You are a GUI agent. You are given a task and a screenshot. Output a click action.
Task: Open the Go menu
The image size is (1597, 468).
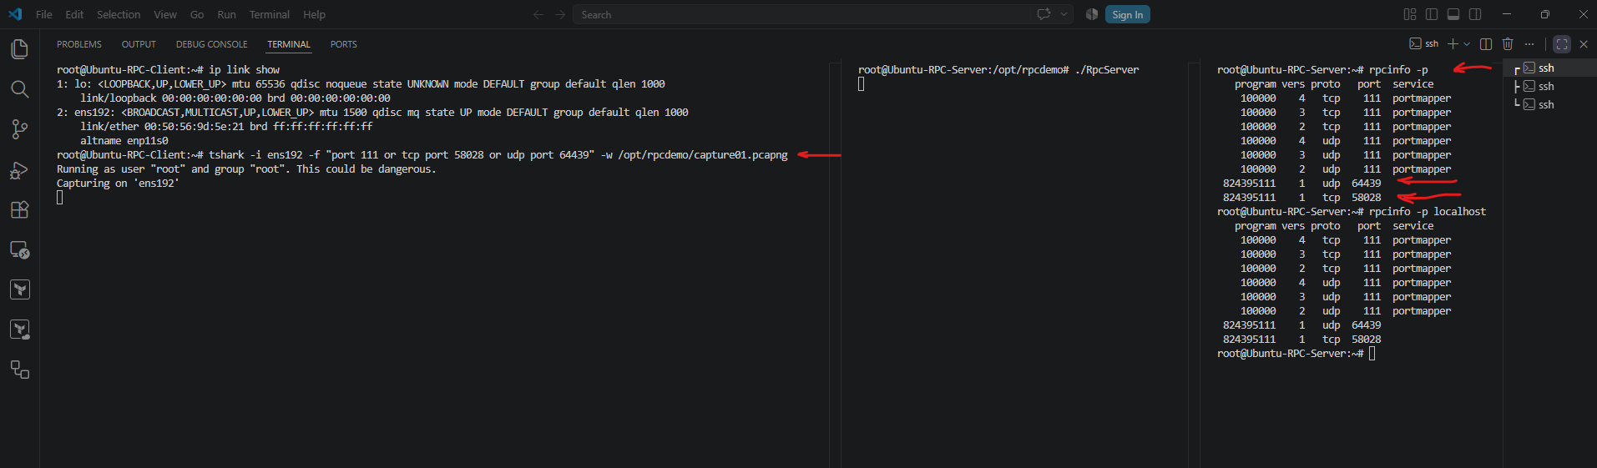pos(197,14)
